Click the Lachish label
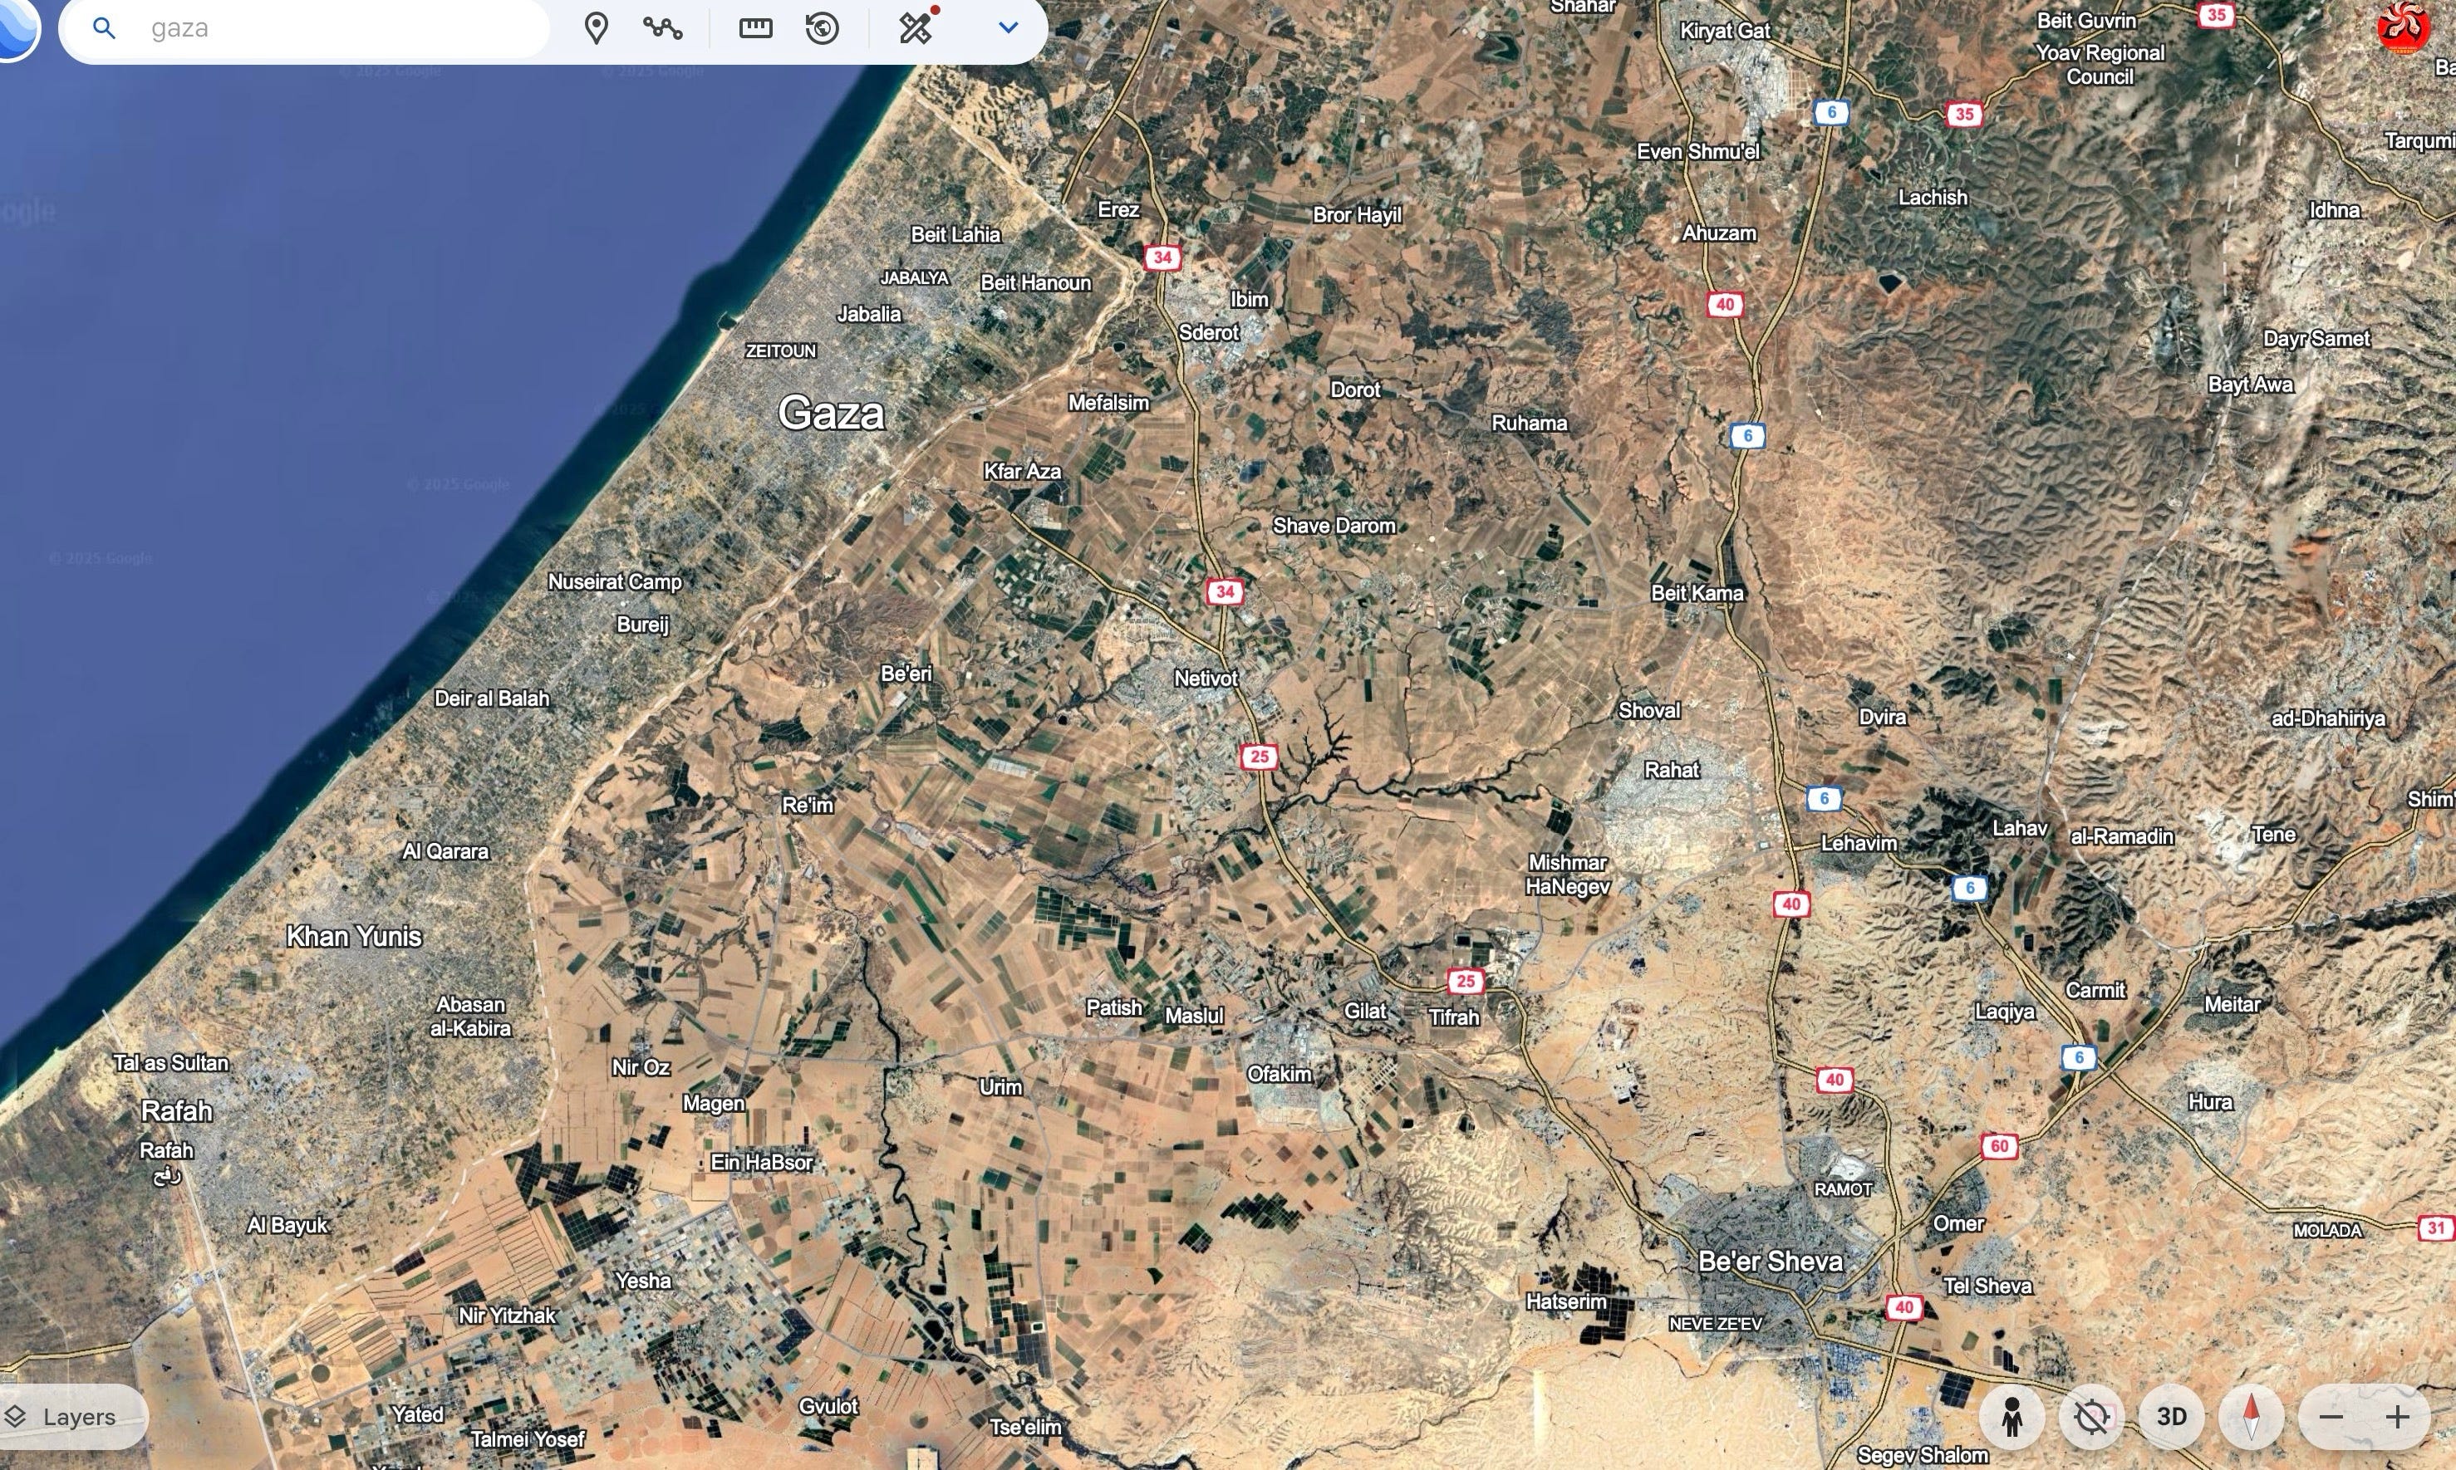 point(1932,197)
